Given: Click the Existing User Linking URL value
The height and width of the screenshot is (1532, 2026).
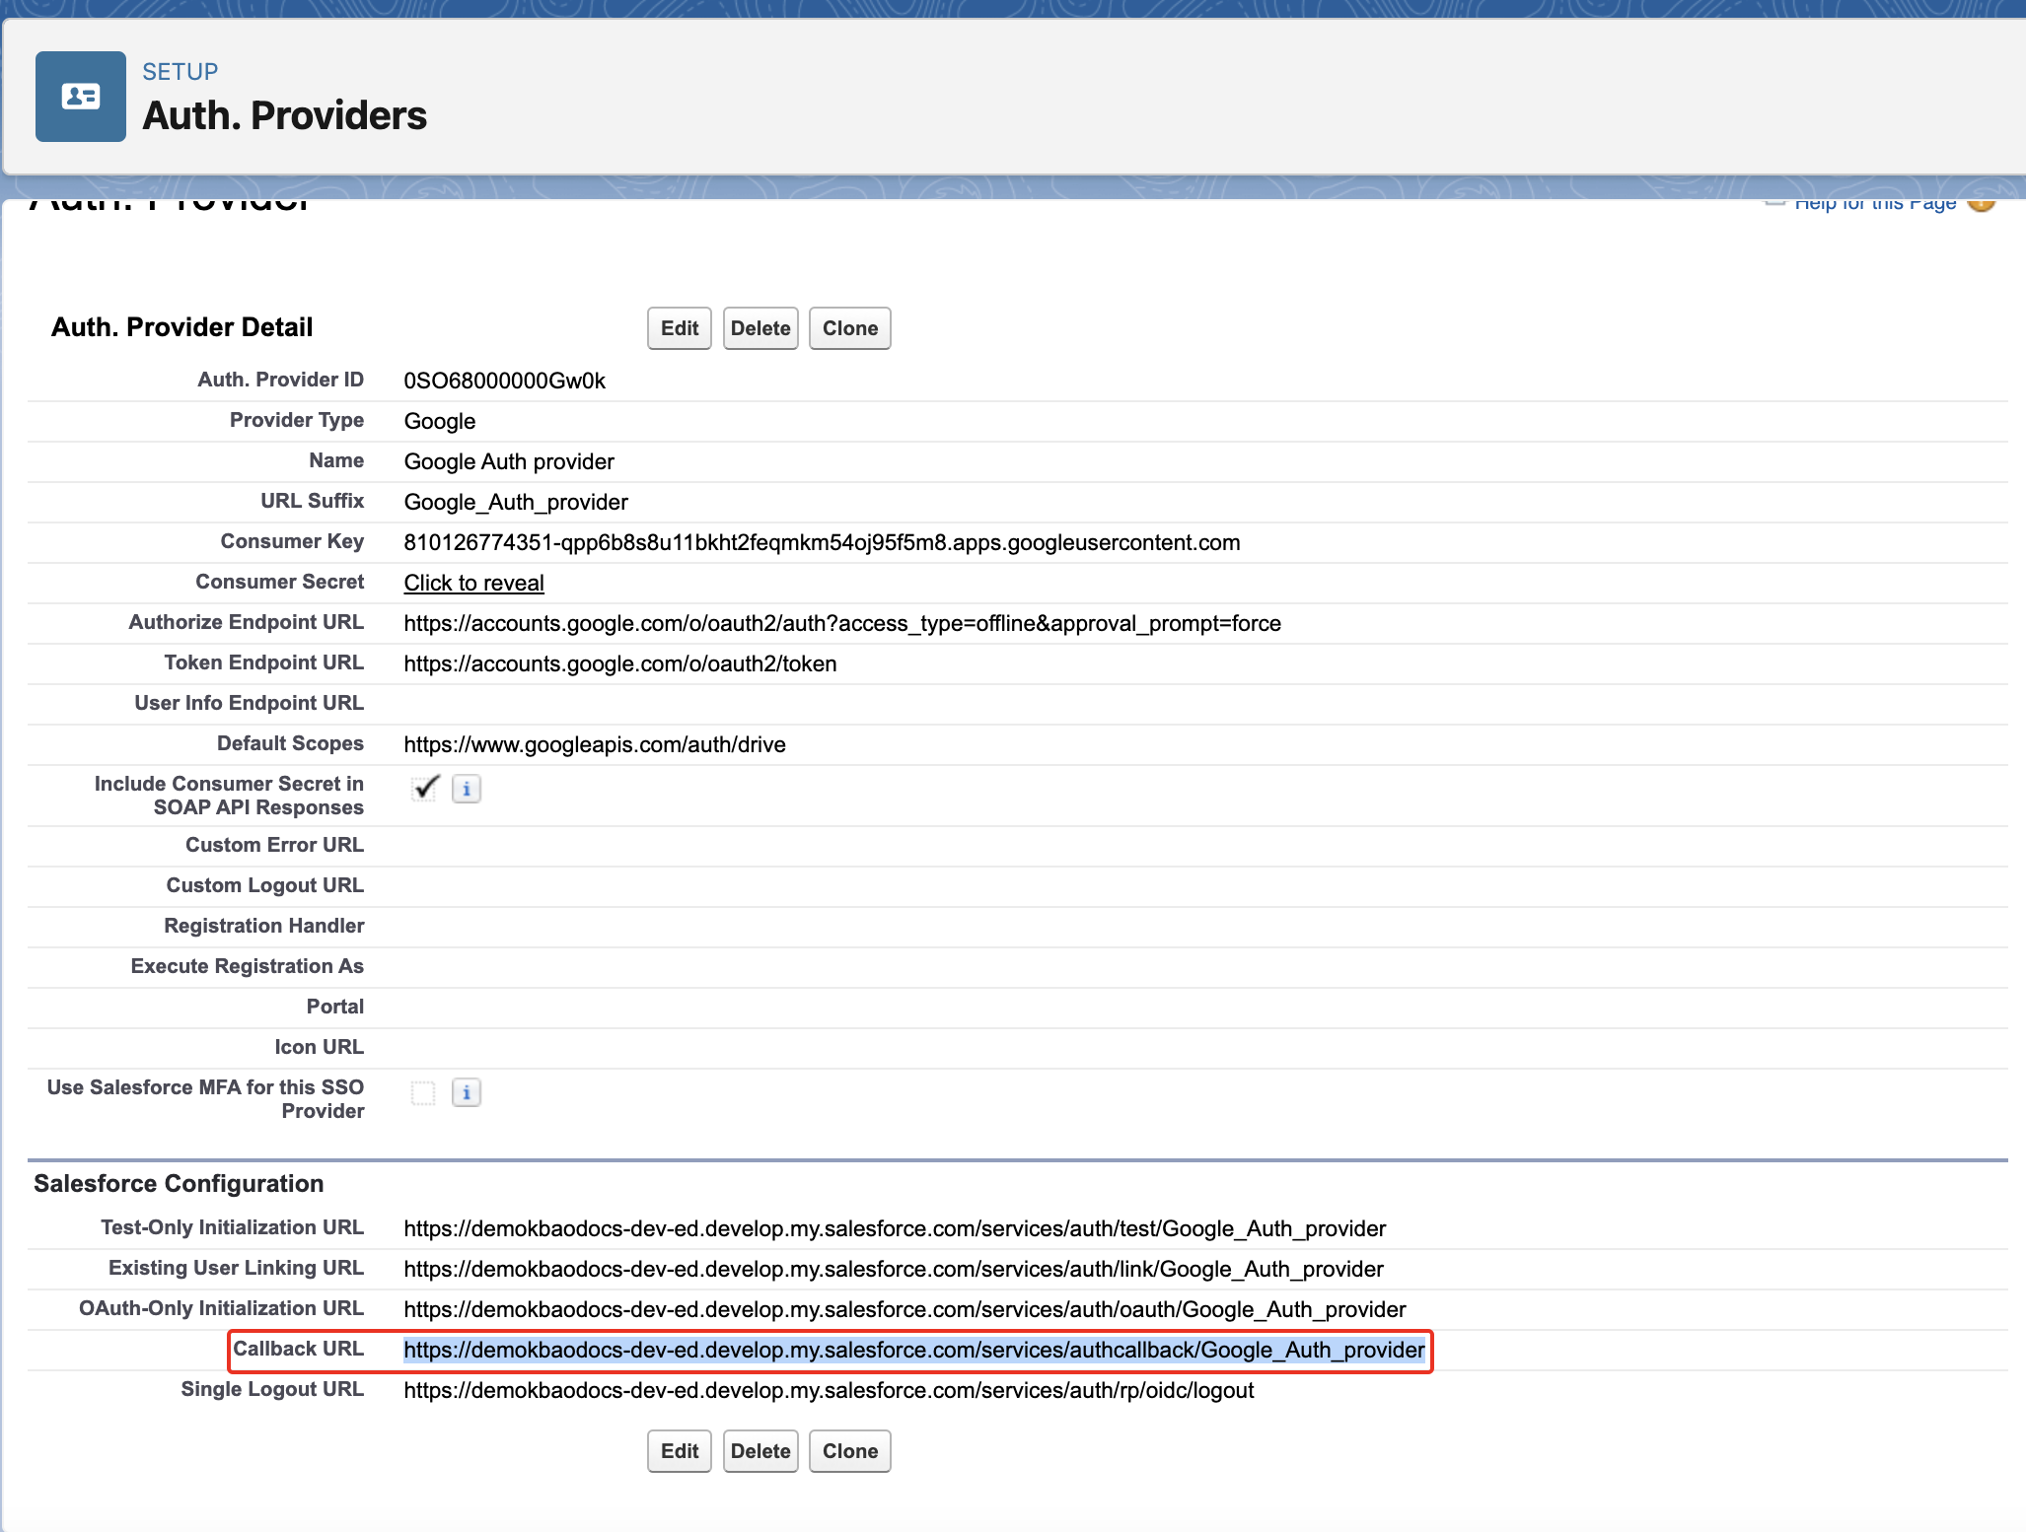Looking at the screenshot, I should click(893, 1269).
